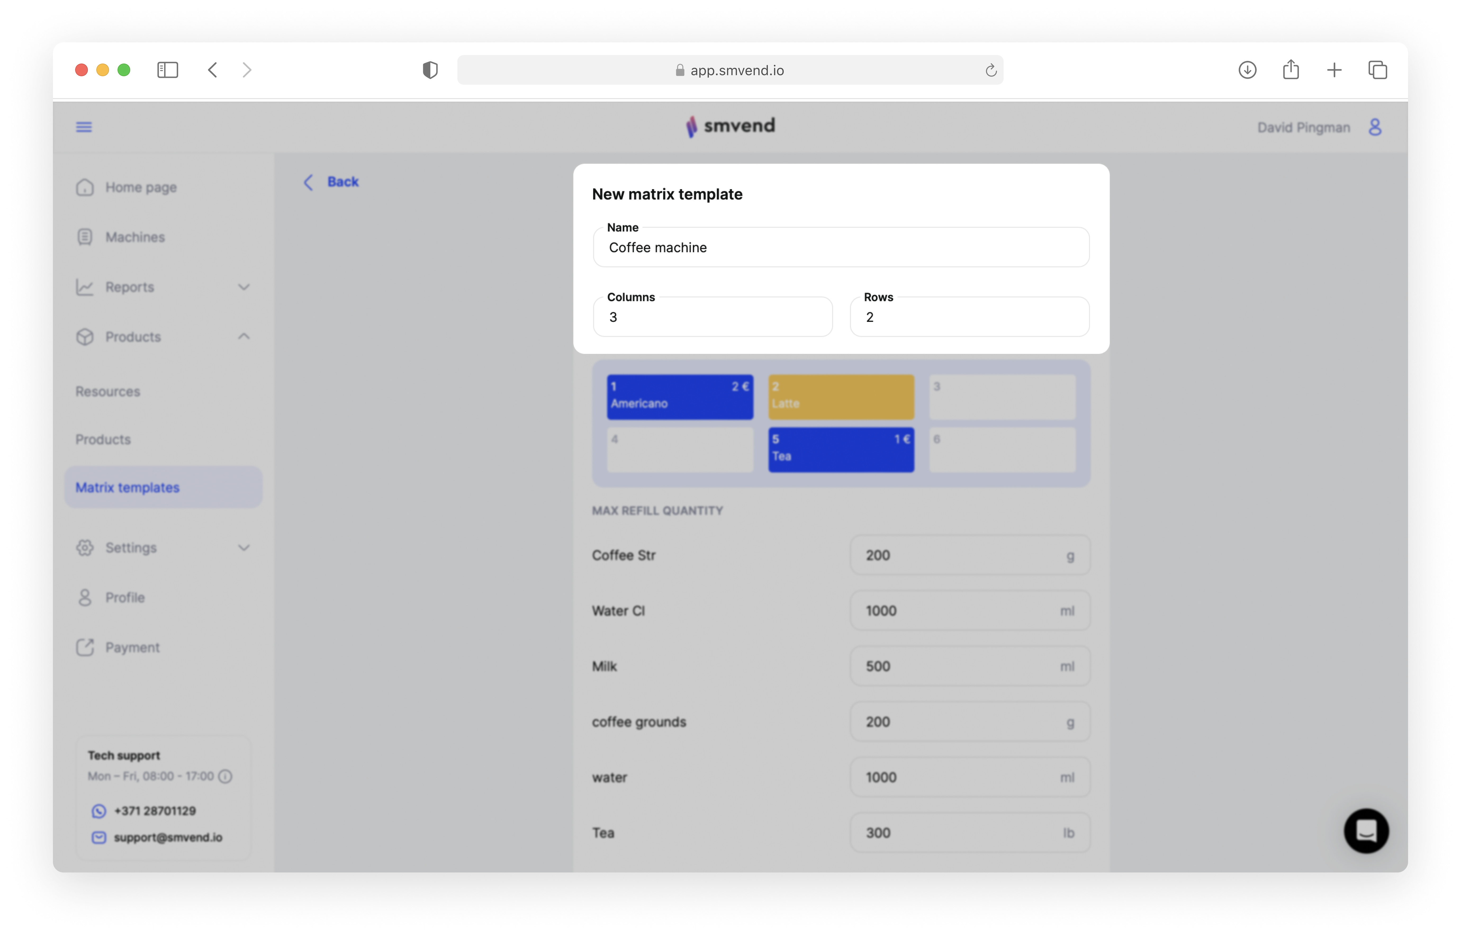This screenshot has width=1461, height=936.
Task: Reload the page with refresh icon
Action: click(991, 70)
